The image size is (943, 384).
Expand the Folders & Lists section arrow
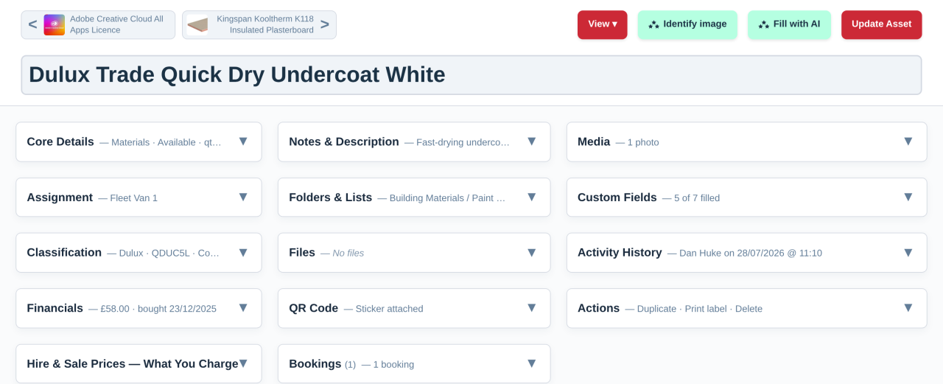(x=532, y=197)
